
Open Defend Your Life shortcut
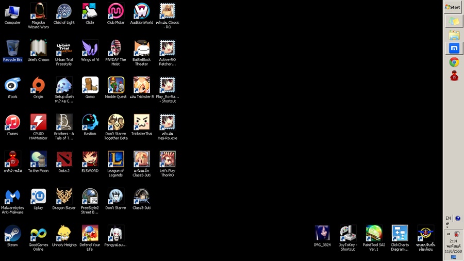90,238
